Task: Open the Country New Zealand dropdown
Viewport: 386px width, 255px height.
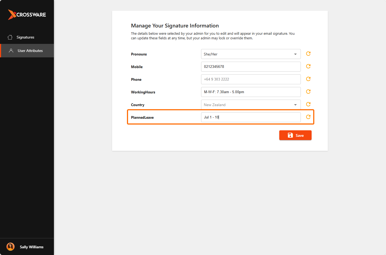Action: click(251, 104)
